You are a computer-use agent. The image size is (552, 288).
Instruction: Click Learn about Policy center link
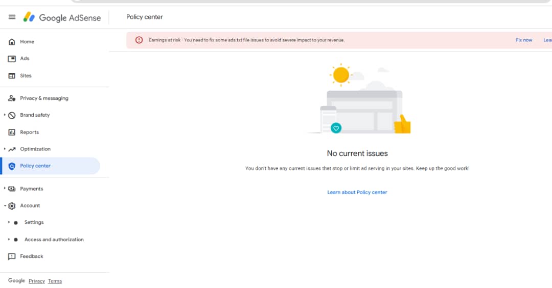click(x=357, y=193)
